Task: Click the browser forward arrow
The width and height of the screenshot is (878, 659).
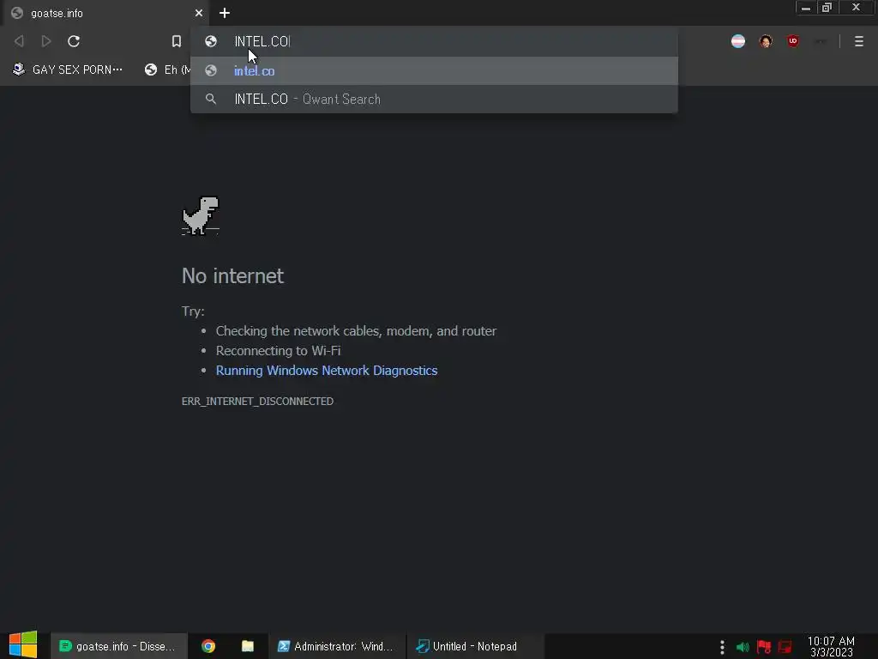Action: pyautogui.click(x=46, y=41)
